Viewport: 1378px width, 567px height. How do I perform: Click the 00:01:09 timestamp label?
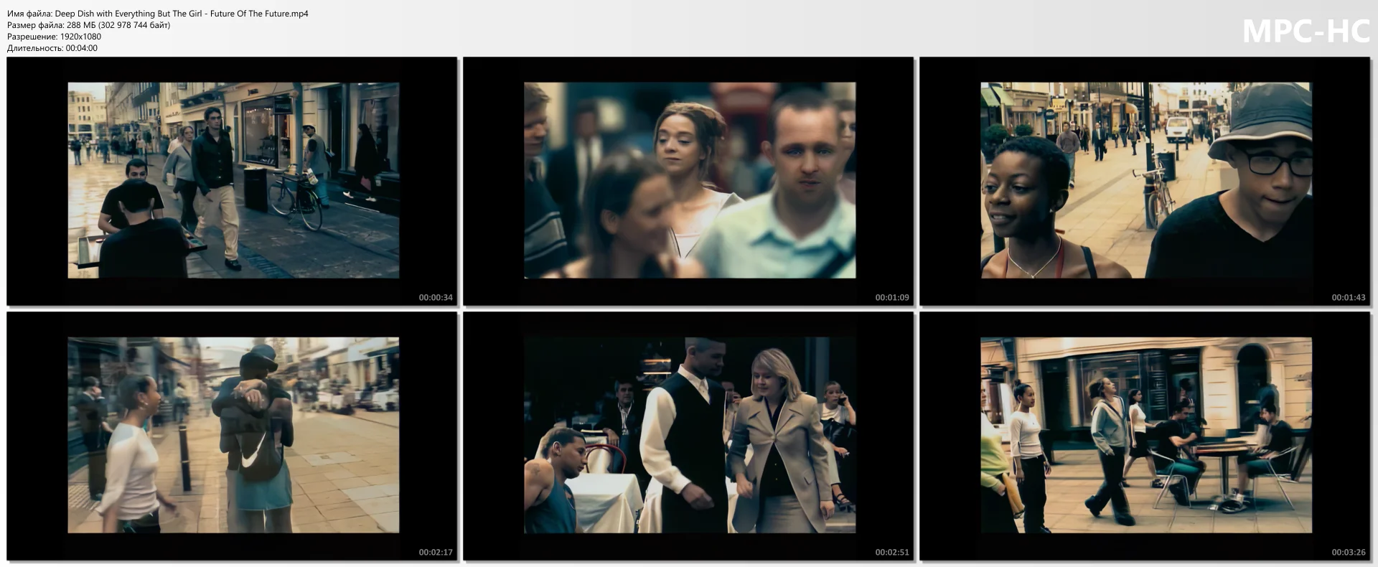coord(892,297)
